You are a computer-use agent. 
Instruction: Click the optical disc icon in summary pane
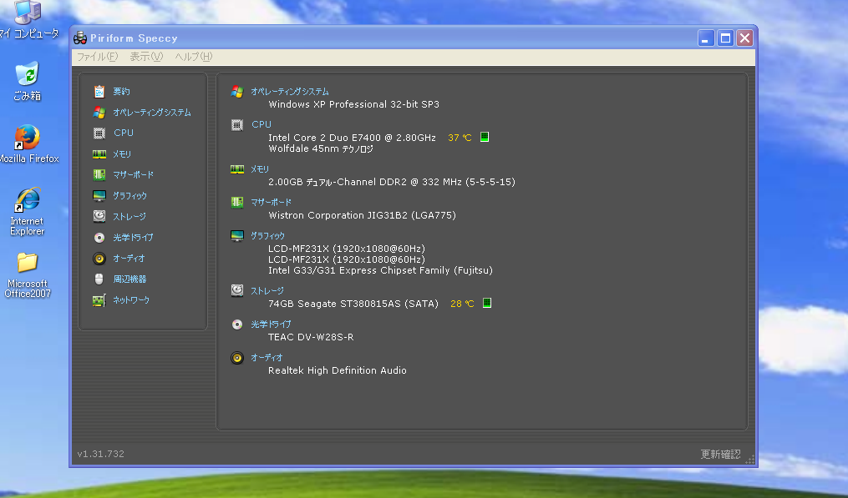tap(237, 324)
